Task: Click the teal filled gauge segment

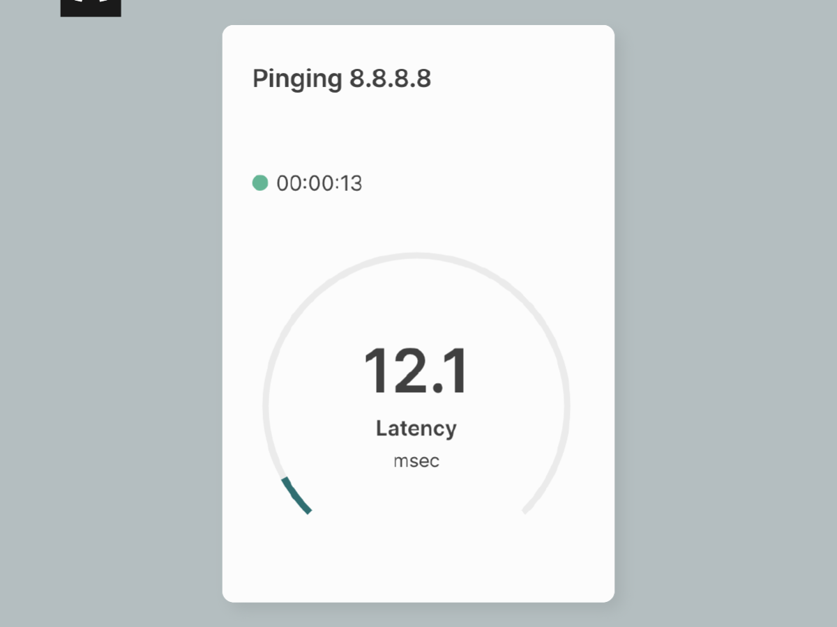Action: click(x=296, y=496)
